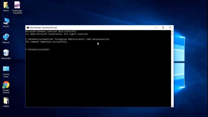Maximize the Command Prompt window
Viewport: 208px width, 117px height.
(x=163, y=28)
